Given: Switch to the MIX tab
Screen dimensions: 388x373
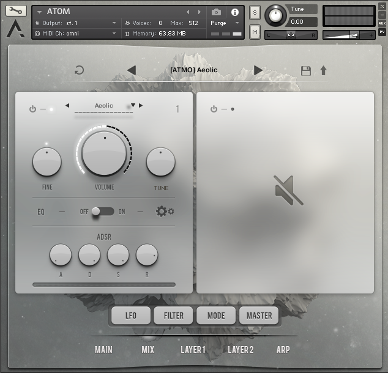Looking at the screenshot, I should click(x=147, y=350).
